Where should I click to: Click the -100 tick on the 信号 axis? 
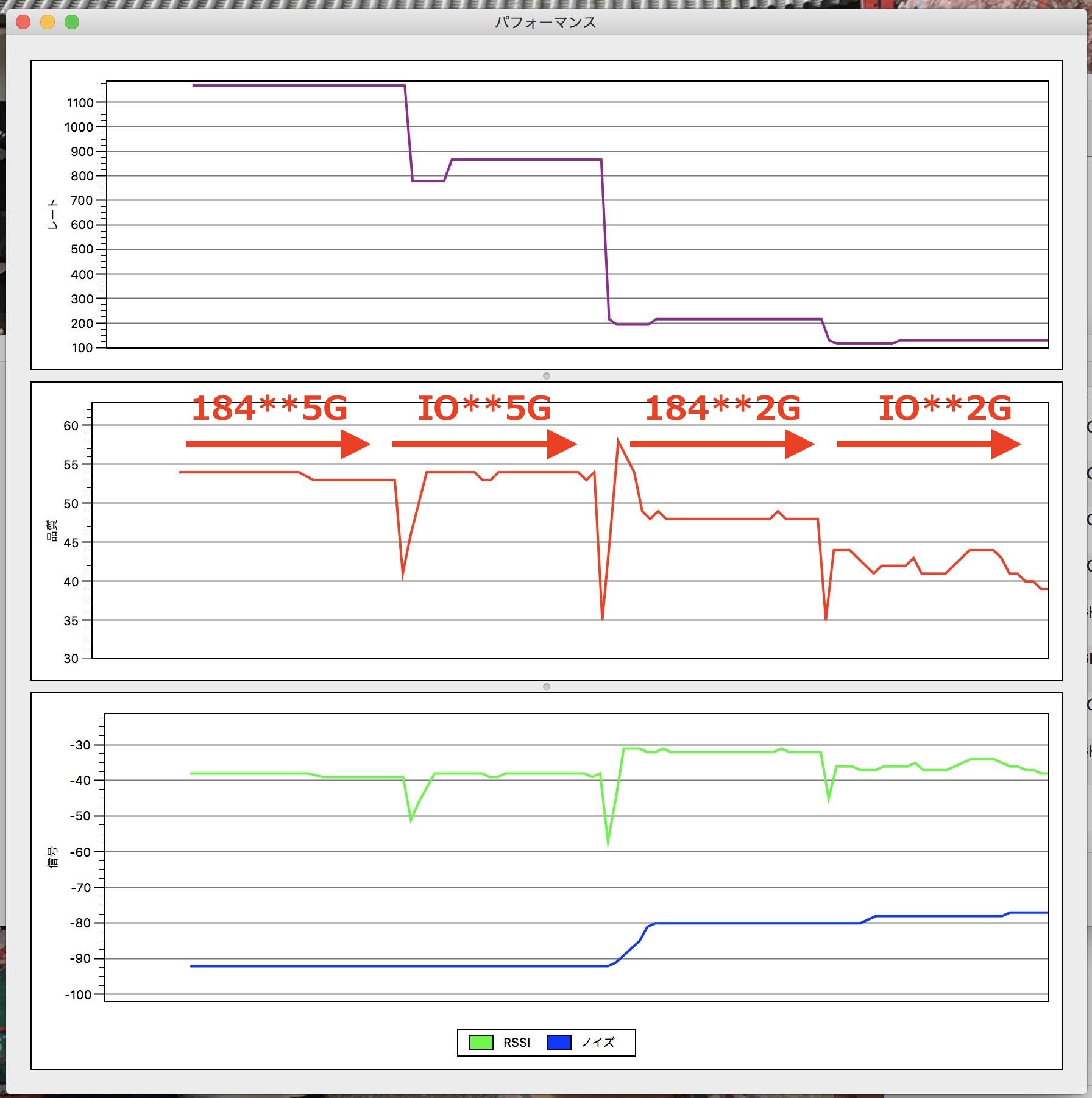point(77,995)
